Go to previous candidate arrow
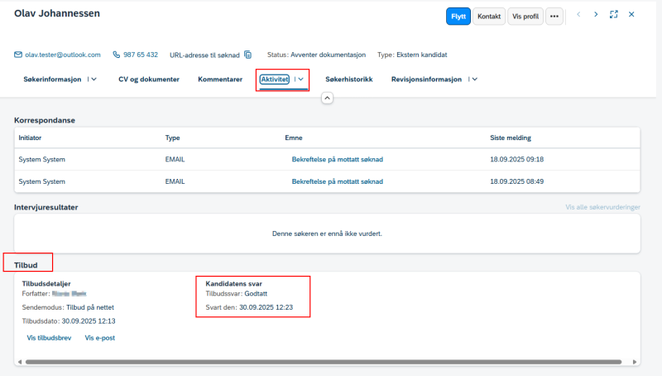This screenshot has width=662, height=376. [578, 14]
